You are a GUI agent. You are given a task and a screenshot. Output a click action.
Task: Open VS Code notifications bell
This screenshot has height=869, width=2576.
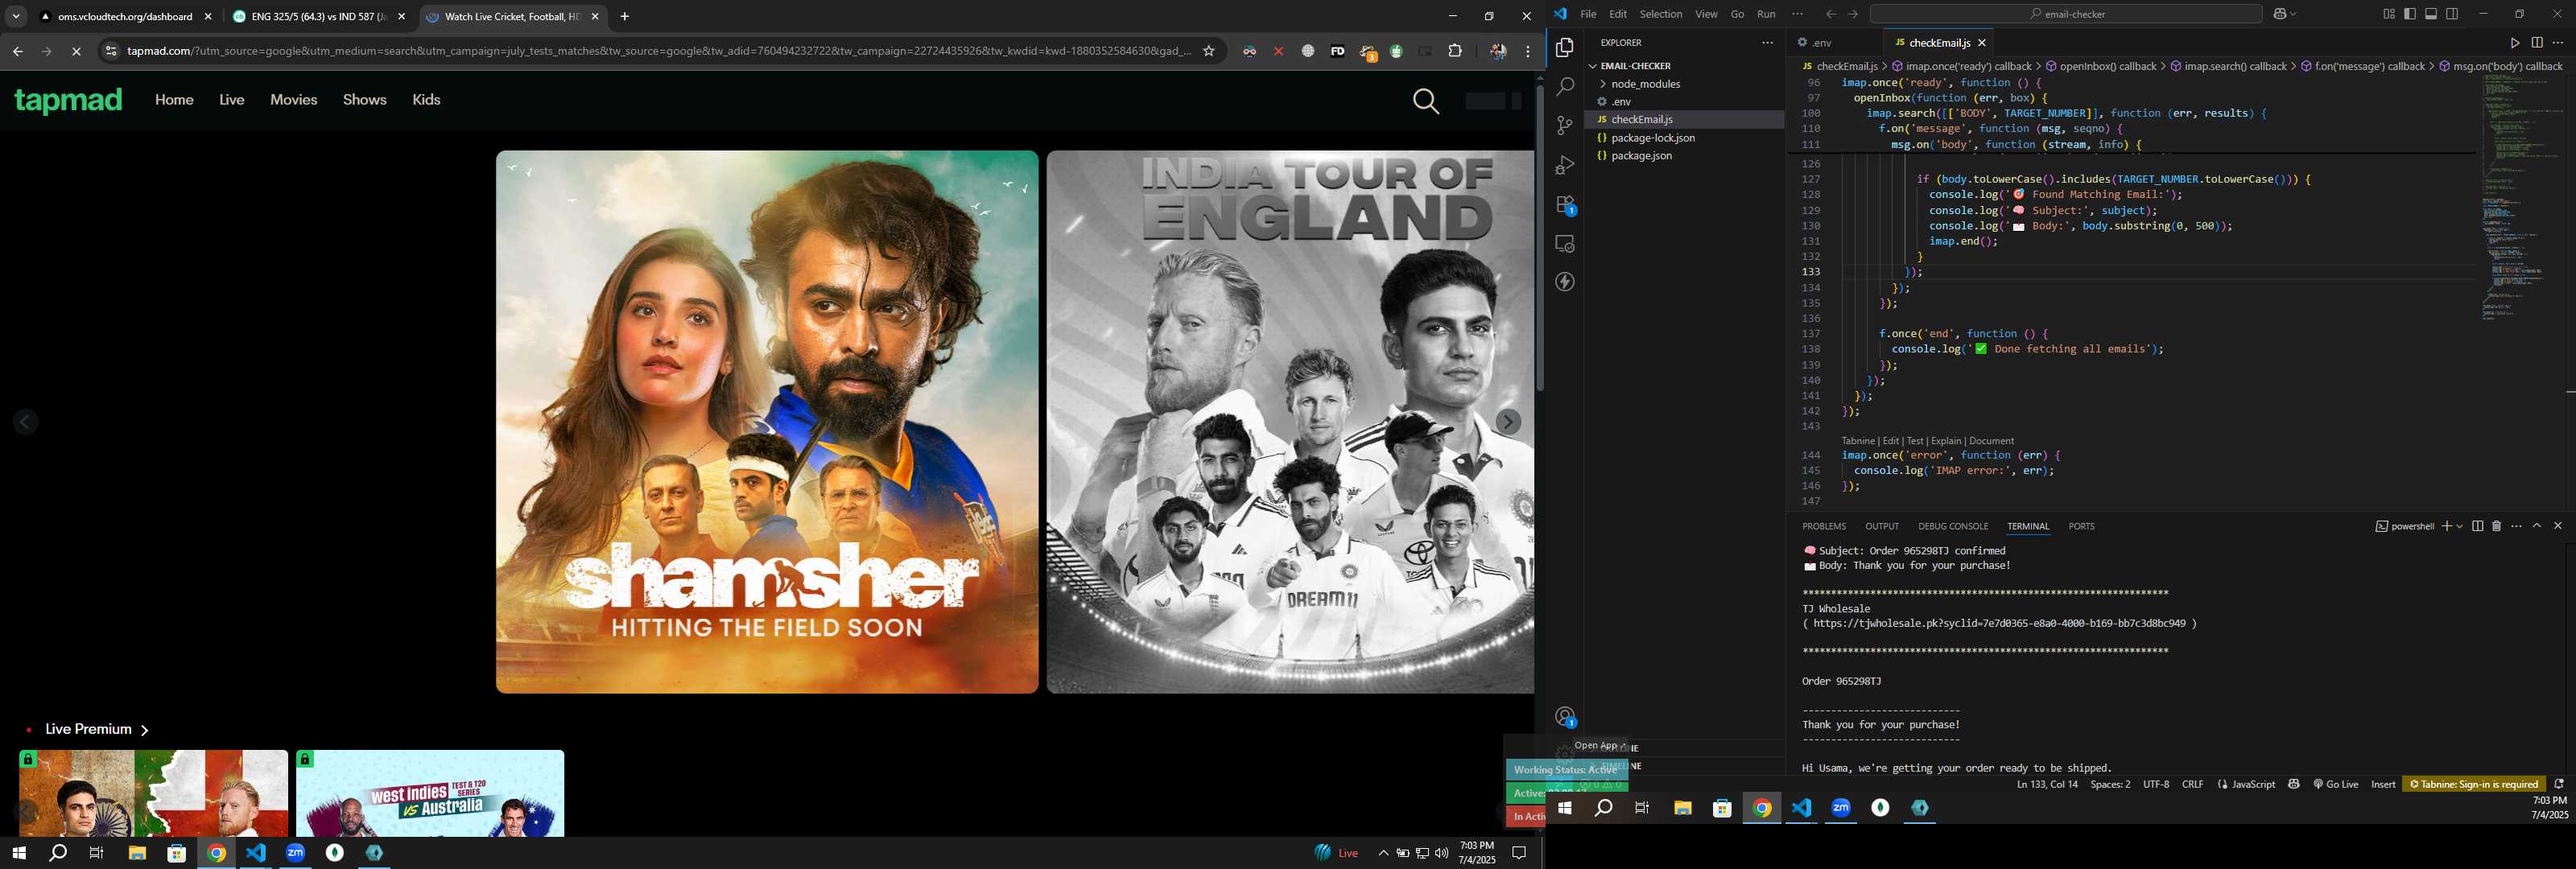click(x=2559, y=784)
